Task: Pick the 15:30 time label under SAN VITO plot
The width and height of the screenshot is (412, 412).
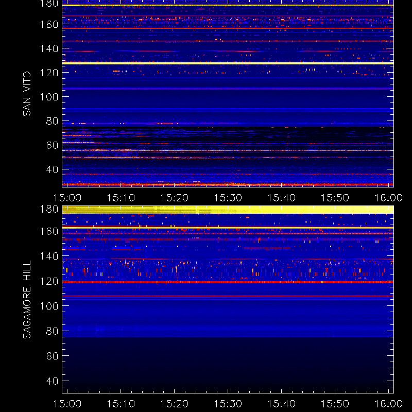Action: (228, 198)
